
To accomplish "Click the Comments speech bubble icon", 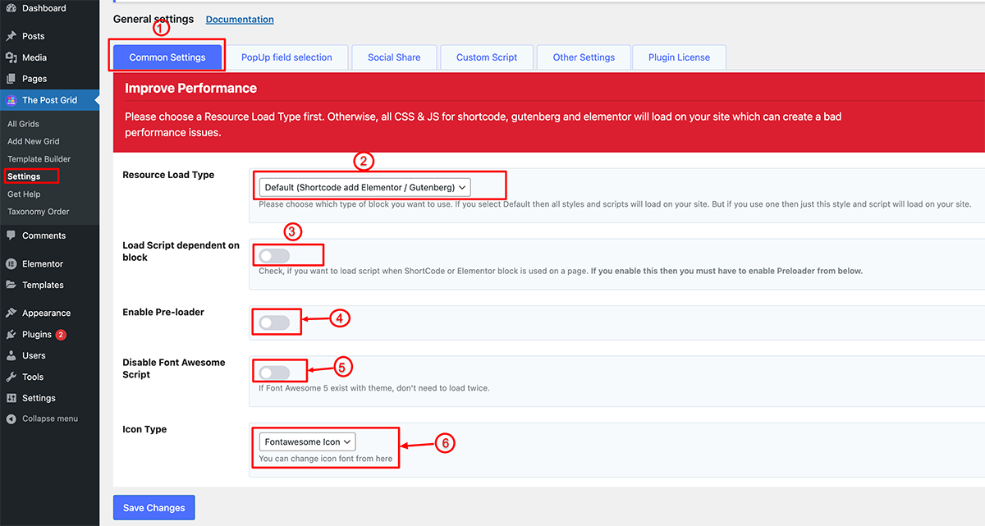I will click(x=11, y=236).
